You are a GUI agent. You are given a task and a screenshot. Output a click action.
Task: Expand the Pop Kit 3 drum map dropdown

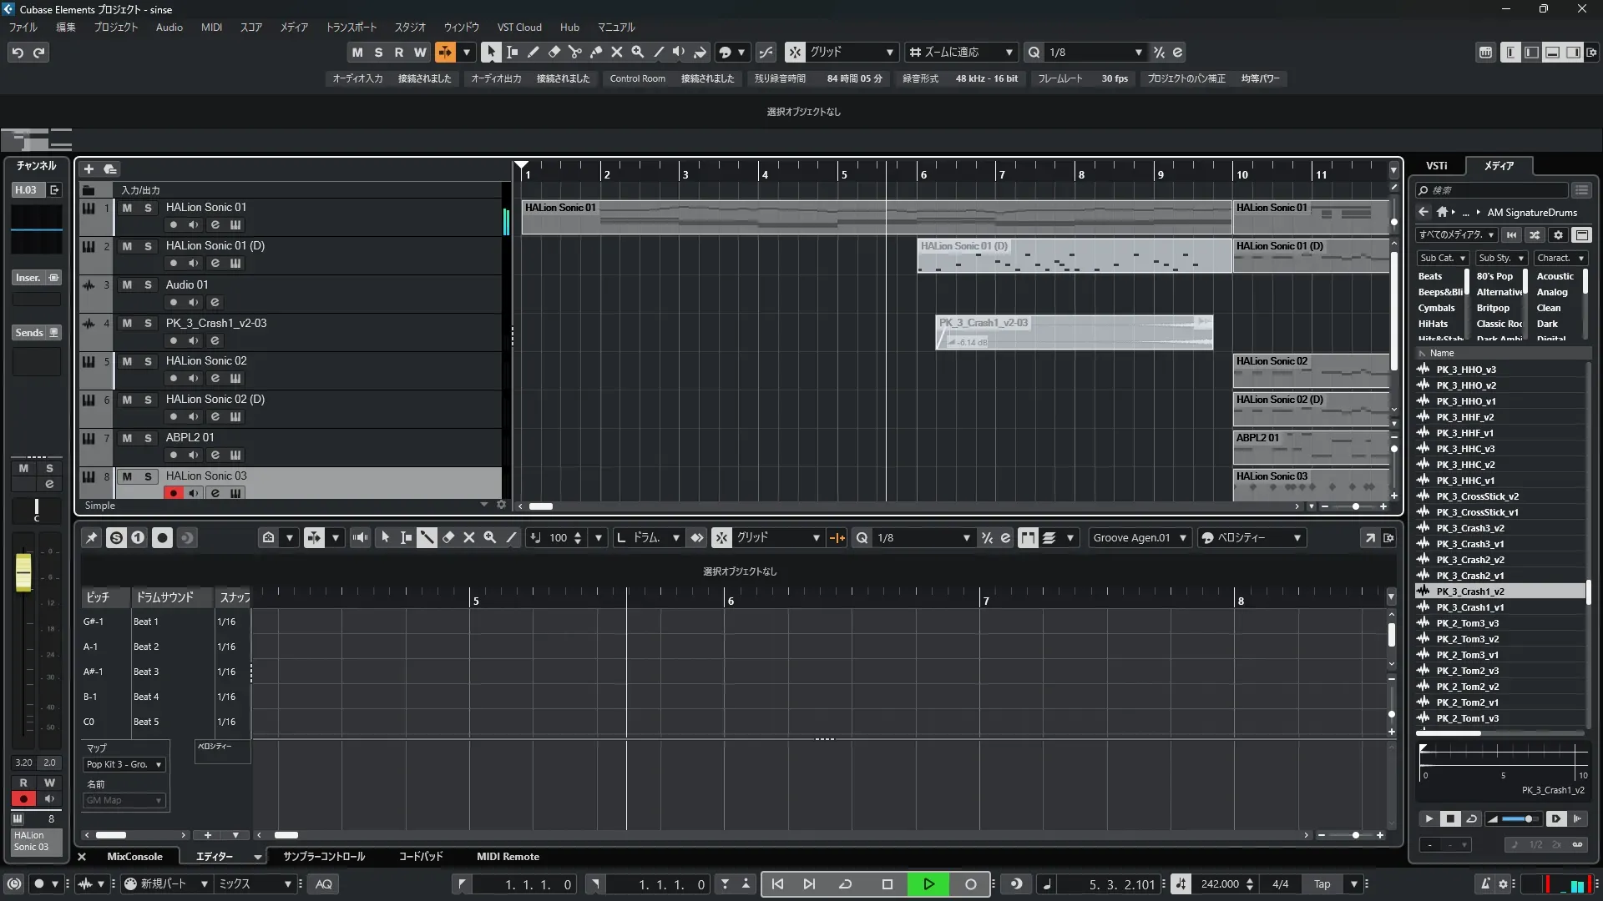(124, 764)
